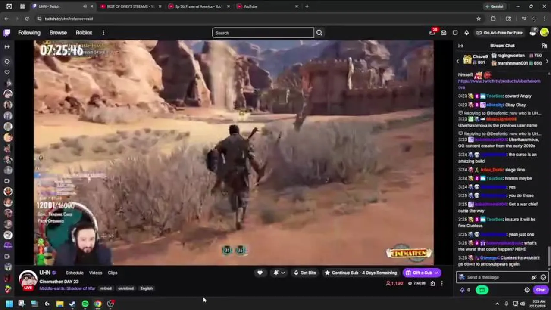Show previous gift leaderboard entry
Viewport: 551px width, 310px height.
click(x=458, y=62)
